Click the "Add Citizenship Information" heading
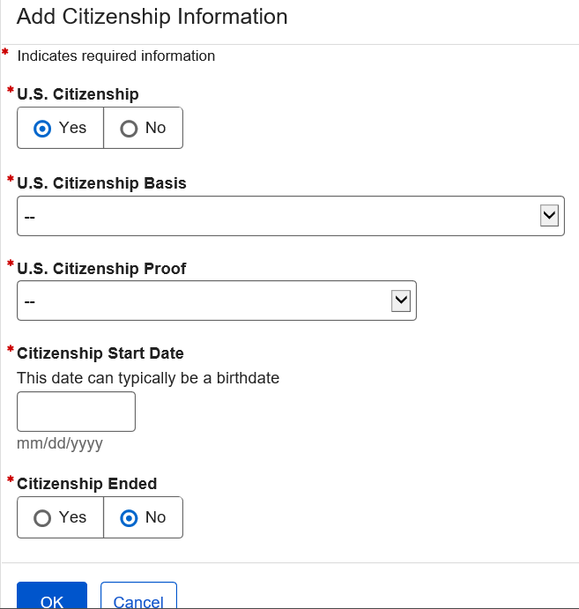 coord(152,17)
